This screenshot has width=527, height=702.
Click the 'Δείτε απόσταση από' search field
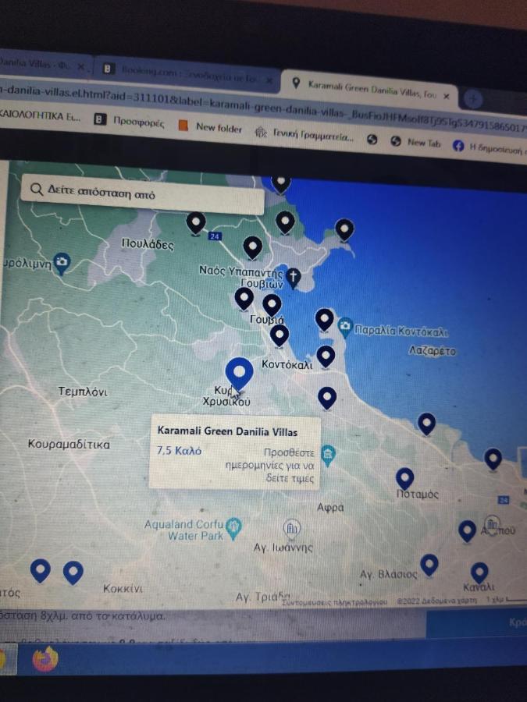(x=143, y=194)
